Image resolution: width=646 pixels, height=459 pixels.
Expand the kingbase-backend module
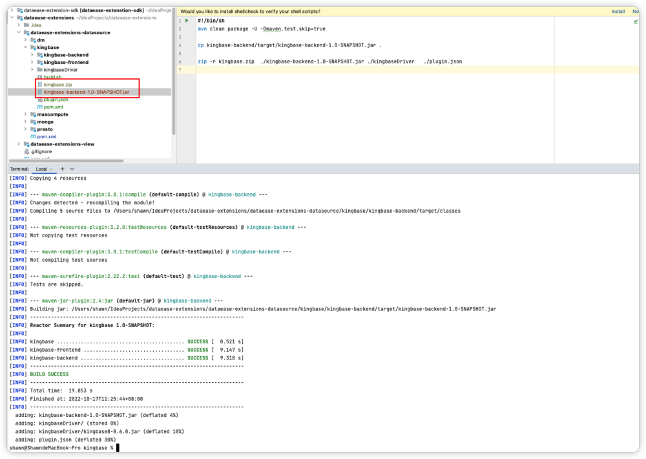[32, 55]
